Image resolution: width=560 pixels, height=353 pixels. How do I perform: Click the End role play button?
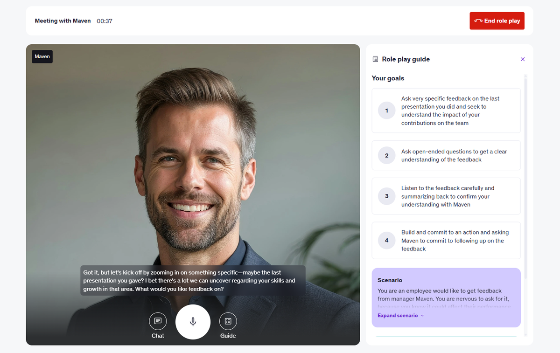[x=497, y=21]
